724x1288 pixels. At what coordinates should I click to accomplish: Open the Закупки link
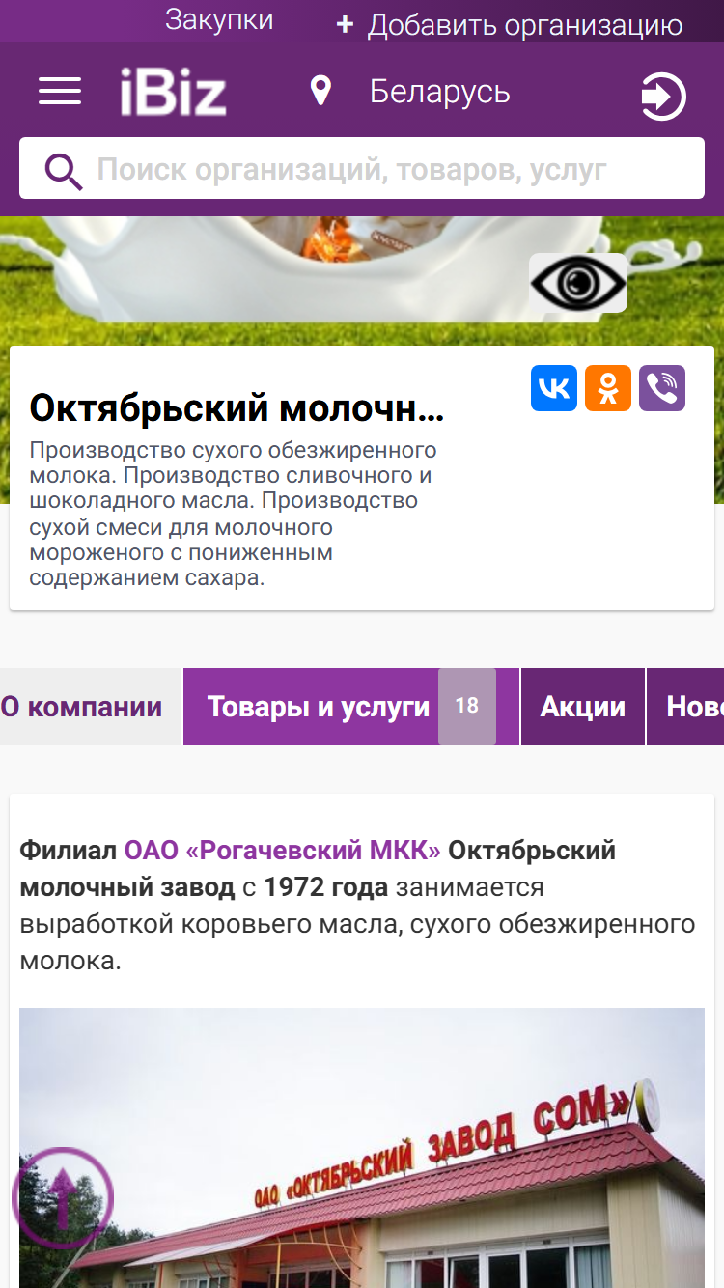click(x=219, y=20)
